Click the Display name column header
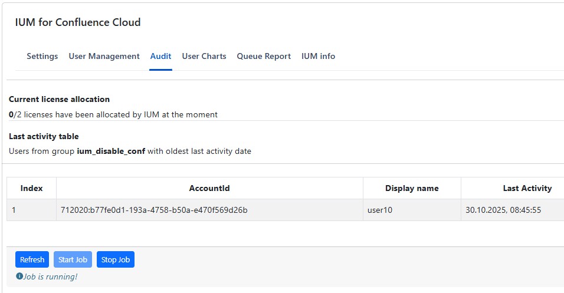The image size is (564, 293). [x=412, y=189]
